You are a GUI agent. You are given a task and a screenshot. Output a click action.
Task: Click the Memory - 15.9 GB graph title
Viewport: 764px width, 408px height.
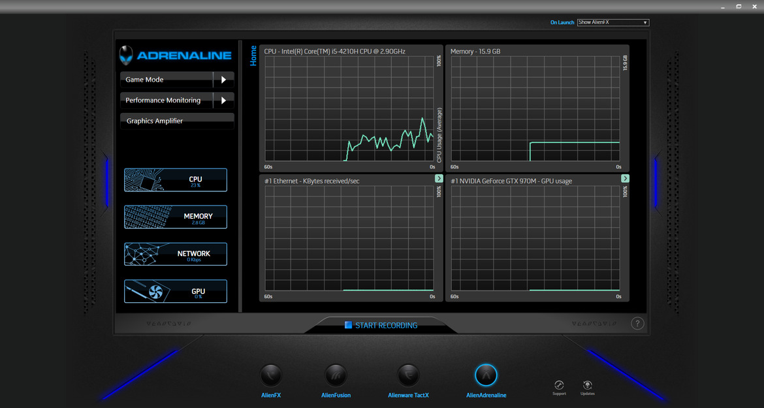(x=475, y=51)
